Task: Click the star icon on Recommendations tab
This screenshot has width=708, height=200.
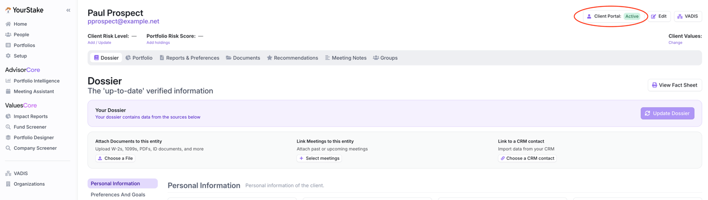Action: pyautogui.click(x=269, y=58)
